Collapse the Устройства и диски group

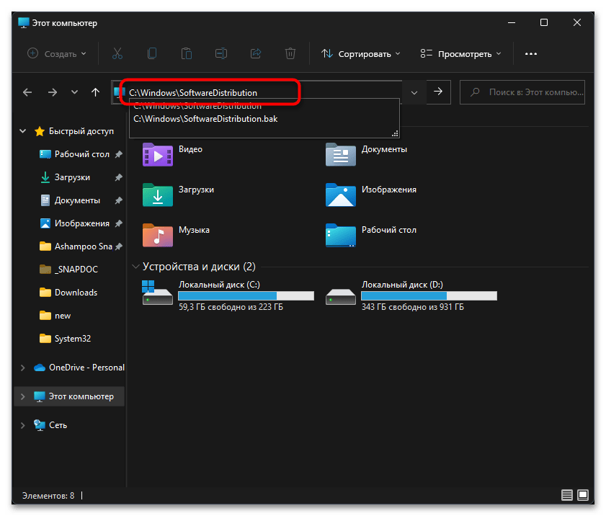coord(135,267)
